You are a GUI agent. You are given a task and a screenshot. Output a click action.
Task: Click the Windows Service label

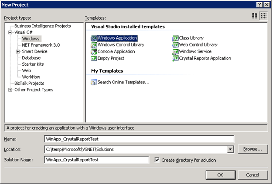click(x=195, y=52)
